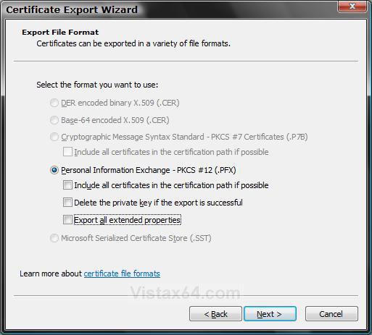Open the certificate file formats link
Image resolution: width=372 pixels, height=335 pixels.
(122, 273)
